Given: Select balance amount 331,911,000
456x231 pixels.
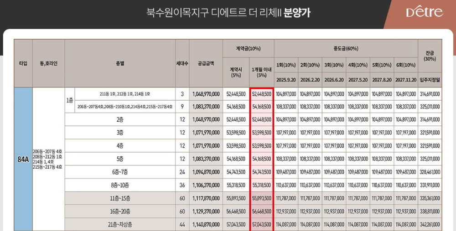Looking at the screenshot, I should pyautogui.click(x=430, y=185).
